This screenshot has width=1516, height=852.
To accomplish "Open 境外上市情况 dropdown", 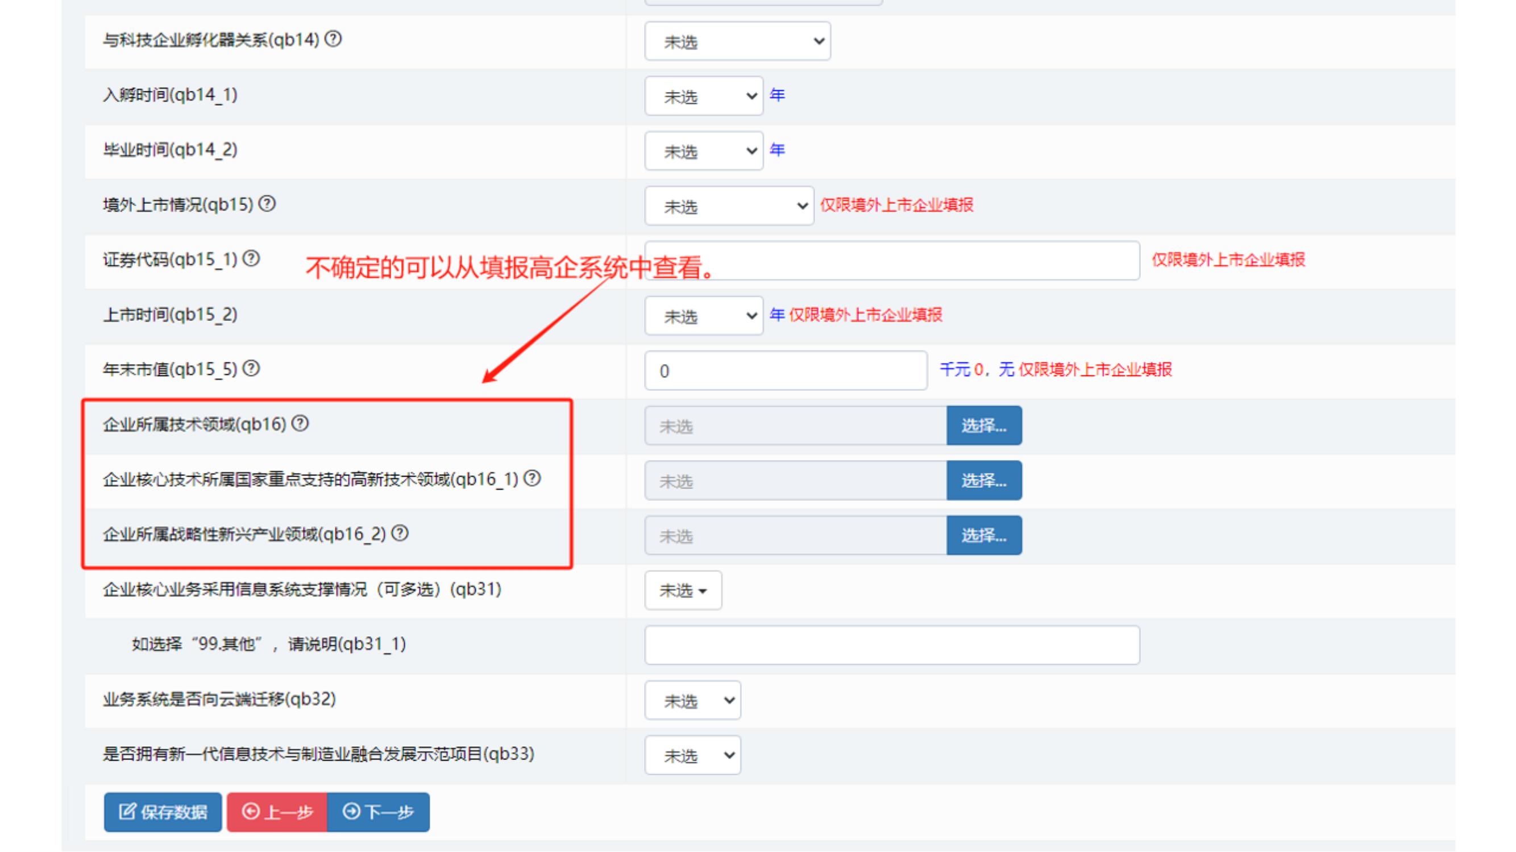I will click(x=729, y=206).
